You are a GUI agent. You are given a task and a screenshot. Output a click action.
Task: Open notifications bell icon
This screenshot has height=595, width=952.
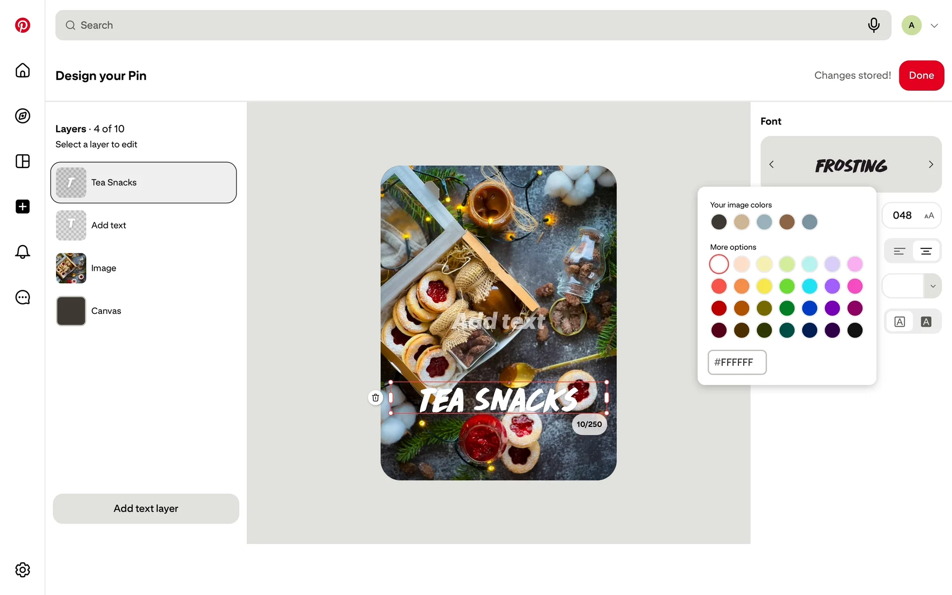(22, 252)
